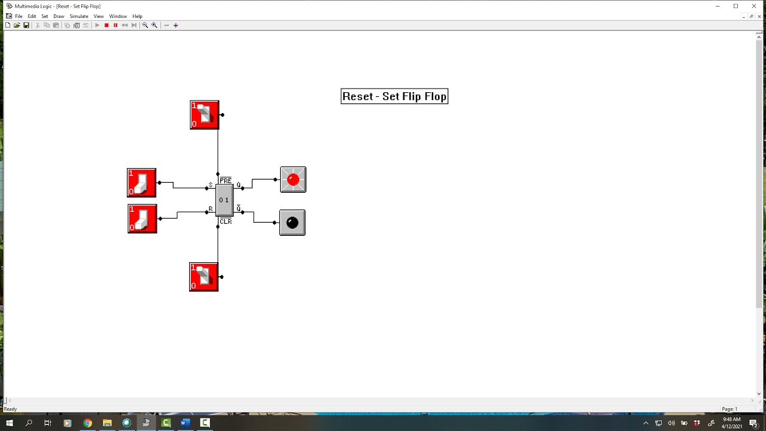The height and width of the screenshot is (431, 766).
Task: Click the Multimedia Logic taskbar icon
Action: (146, 423)
